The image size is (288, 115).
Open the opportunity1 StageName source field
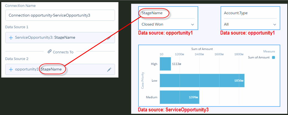pos(60,69)
